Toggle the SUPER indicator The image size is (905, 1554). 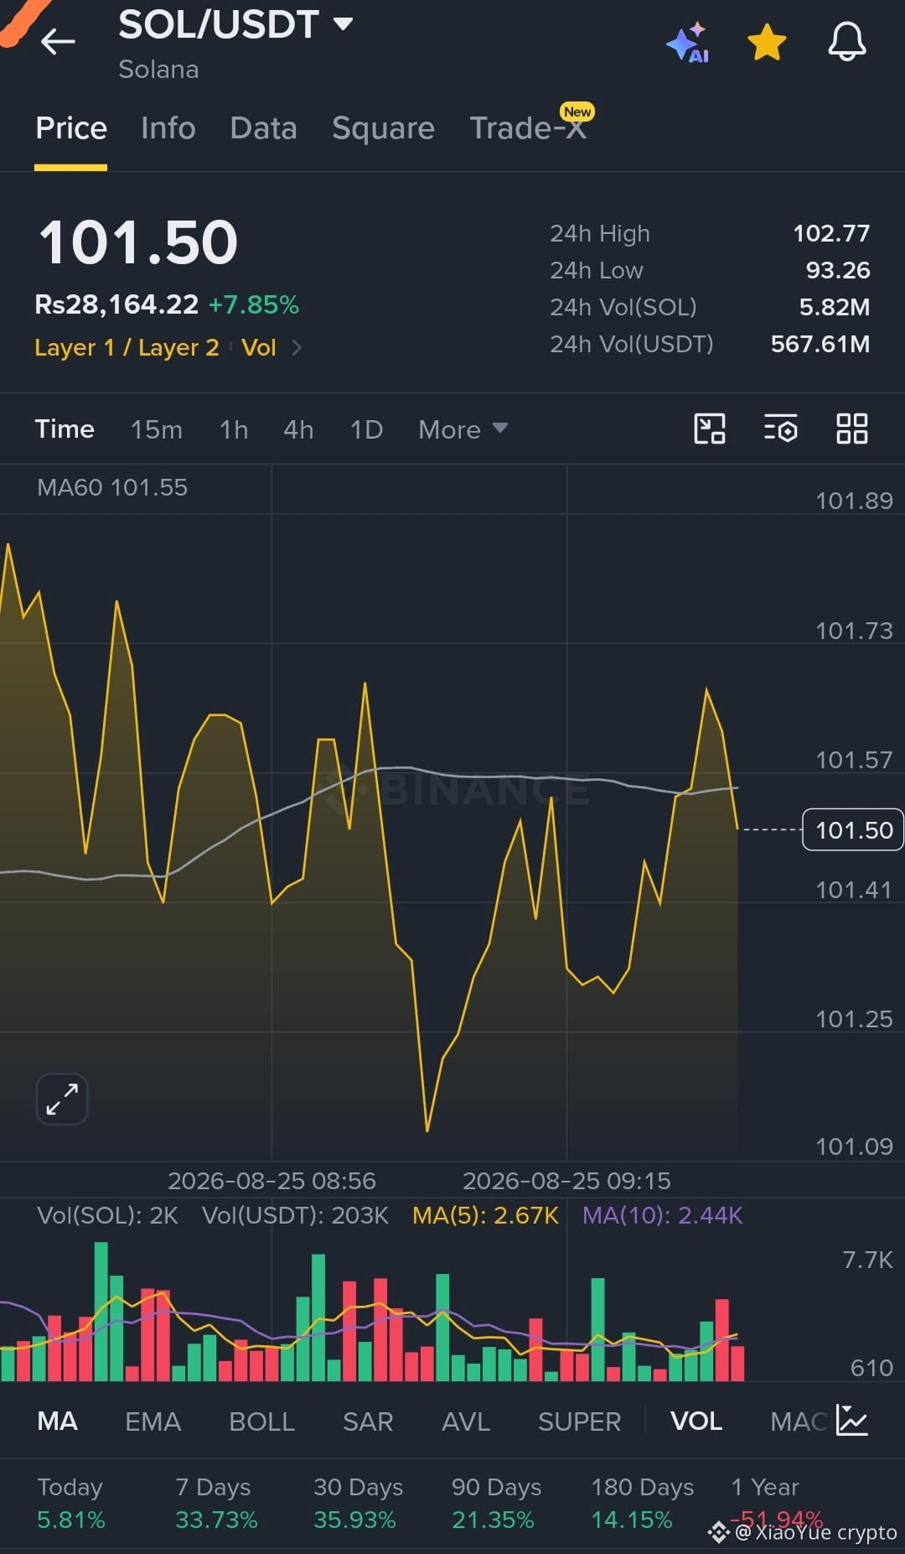coord(579,1421)
